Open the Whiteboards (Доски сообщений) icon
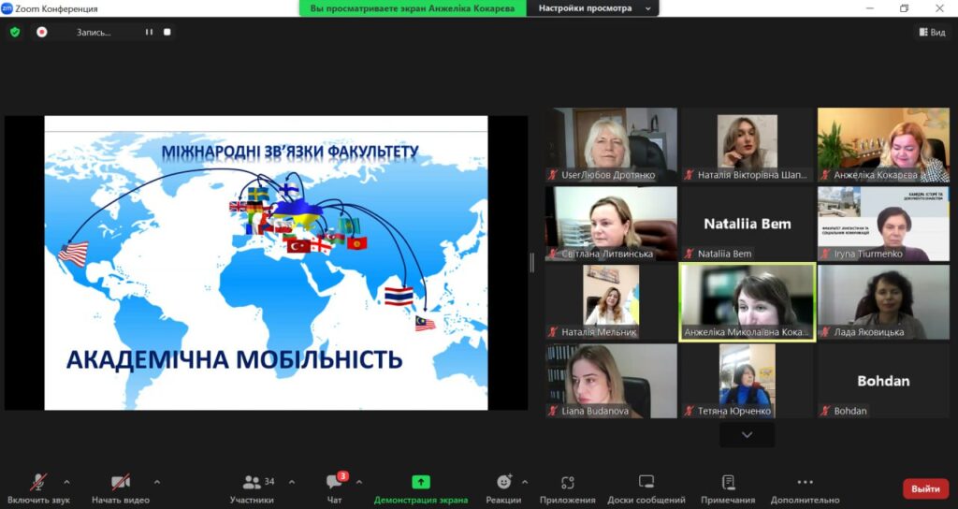 [646, 482]
